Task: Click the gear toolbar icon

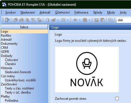Action: pos(85,20)
